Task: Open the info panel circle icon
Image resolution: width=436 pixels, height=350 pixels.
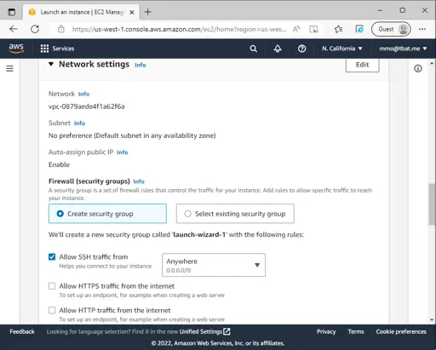Action: (418, 68)
